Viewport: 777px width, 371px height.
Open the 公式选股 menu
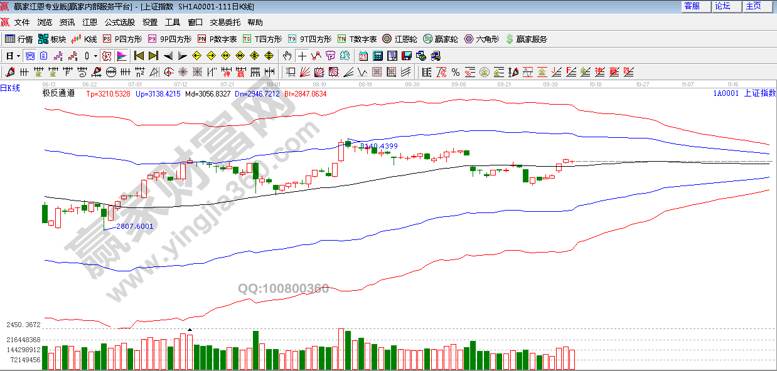119,22
